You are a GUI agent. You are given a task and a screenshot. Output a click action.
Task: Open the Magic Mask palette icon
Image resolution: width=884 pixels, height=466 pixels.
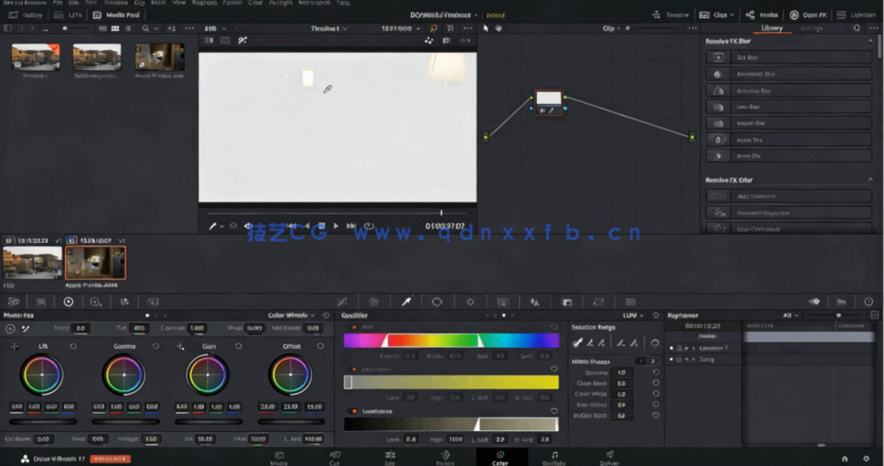pos(502,302)
